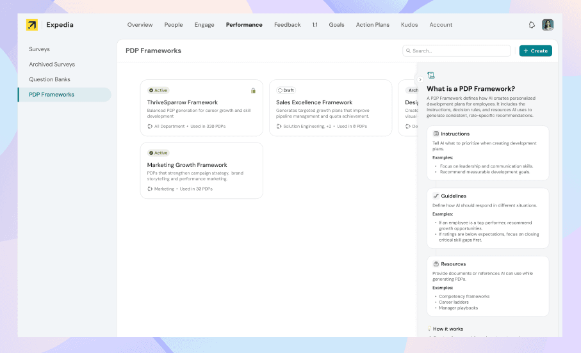Switch to the 1:1 tab
The height and width of the screenshot is (353, 581).
[x=315, y=25]
